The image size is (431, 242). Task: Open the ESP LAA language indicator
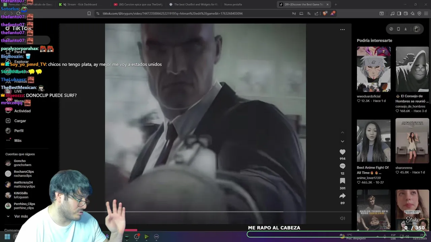(x=393, y=237)
